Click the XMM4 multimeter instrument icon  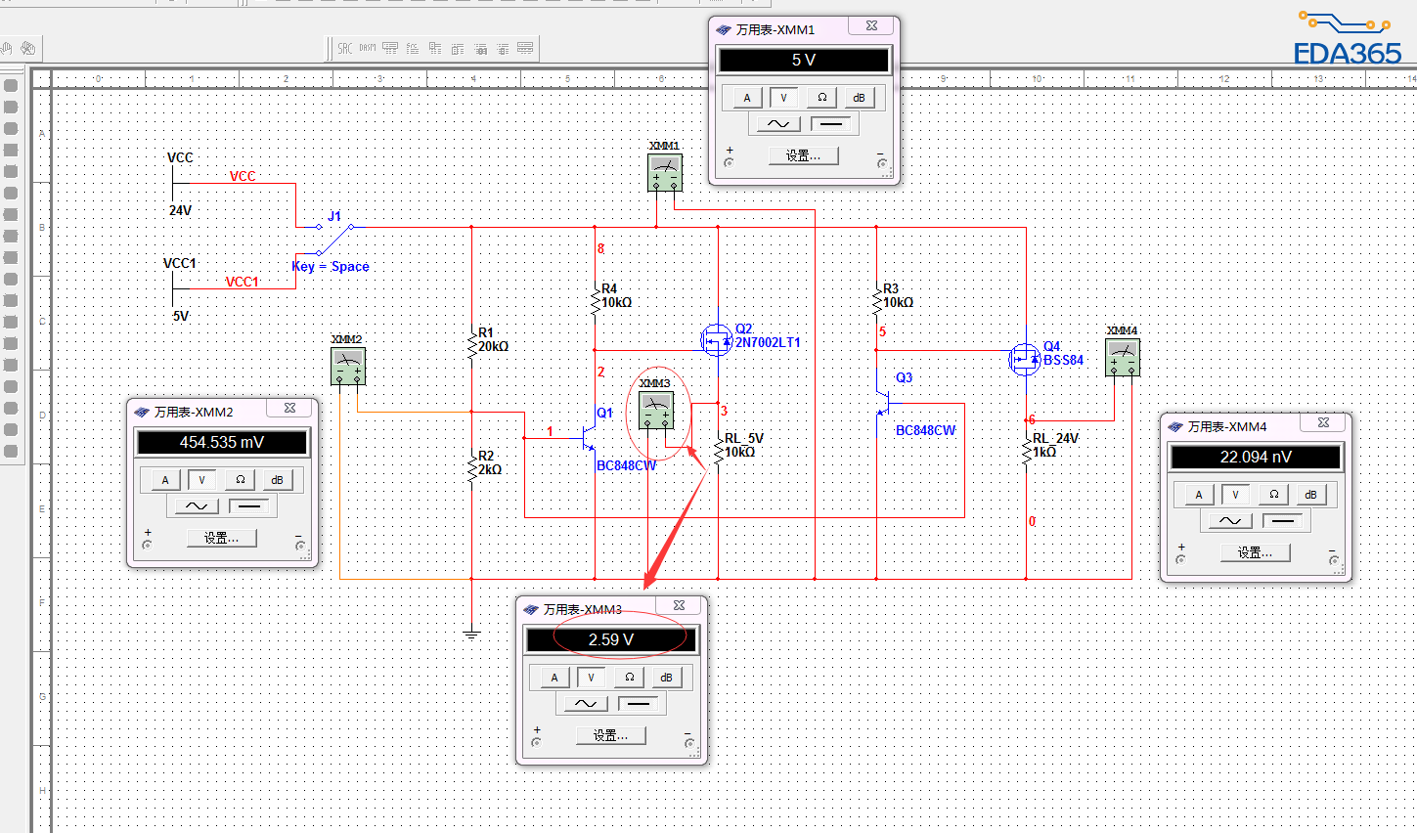point(1122,357)
